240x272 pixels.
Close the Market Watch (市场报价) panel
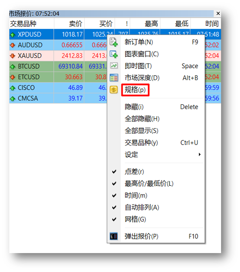(218, 13)
